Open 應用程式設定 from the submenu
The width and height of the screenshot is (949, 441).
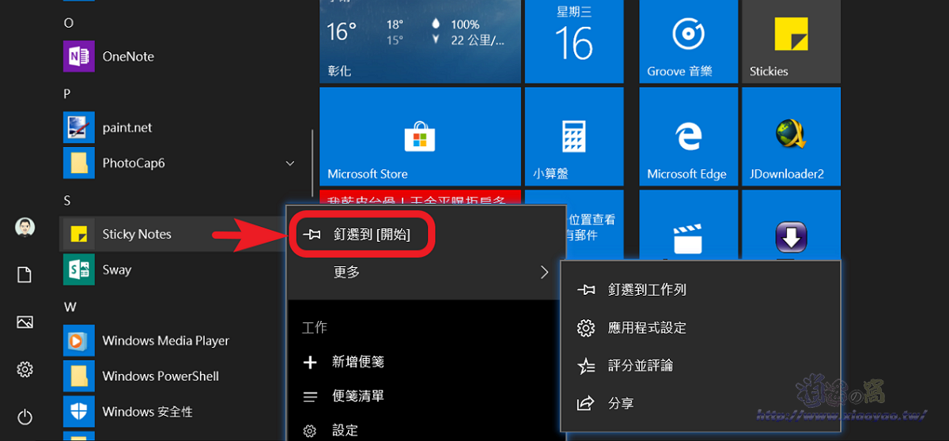tap(701, 327)
